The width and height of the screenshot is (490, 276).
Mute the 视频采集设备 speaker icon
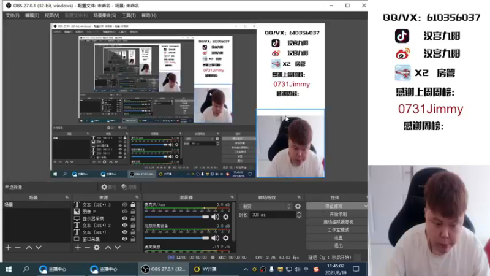(216, 238)
